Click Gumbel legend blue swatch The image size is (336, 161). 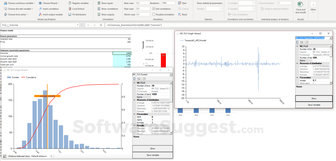pos(10,77)
